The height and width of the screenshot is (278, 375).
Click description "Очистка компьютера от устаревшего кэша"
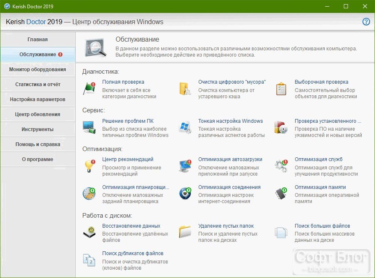click(x=226, y=93)
